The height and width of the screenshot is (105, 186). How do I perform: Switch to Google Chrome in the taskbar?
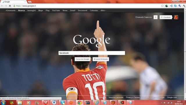(79, 102)
